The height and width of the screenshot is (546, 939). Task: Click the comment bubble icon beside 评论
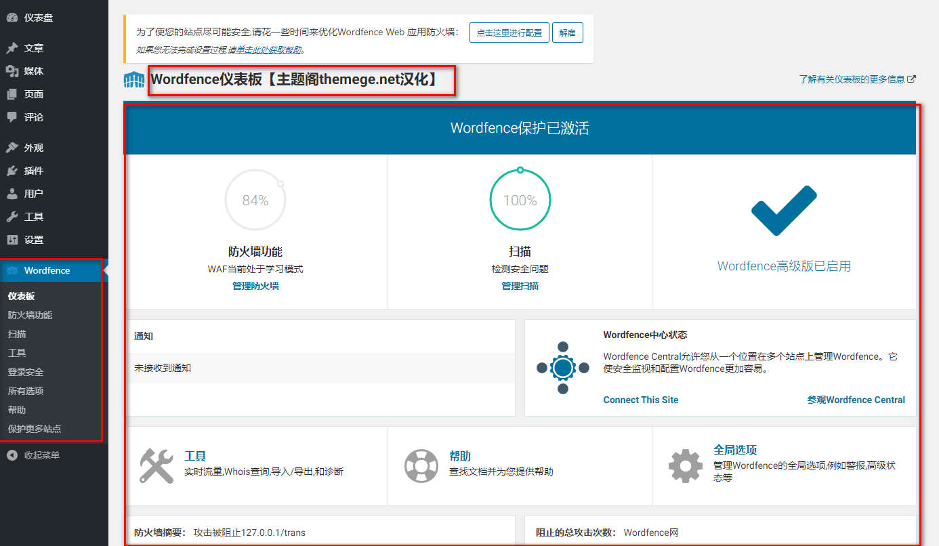[12, 117]
